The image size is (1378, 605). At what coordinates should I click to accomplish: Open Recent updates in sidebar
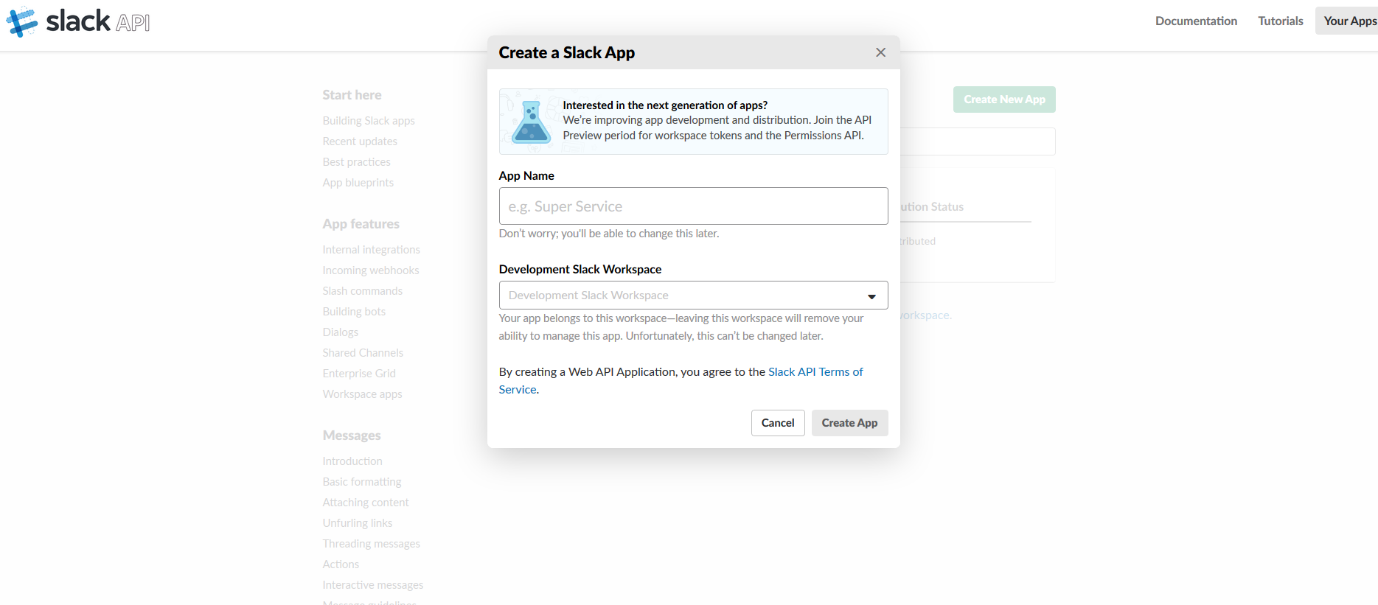(x=360, y=141)
